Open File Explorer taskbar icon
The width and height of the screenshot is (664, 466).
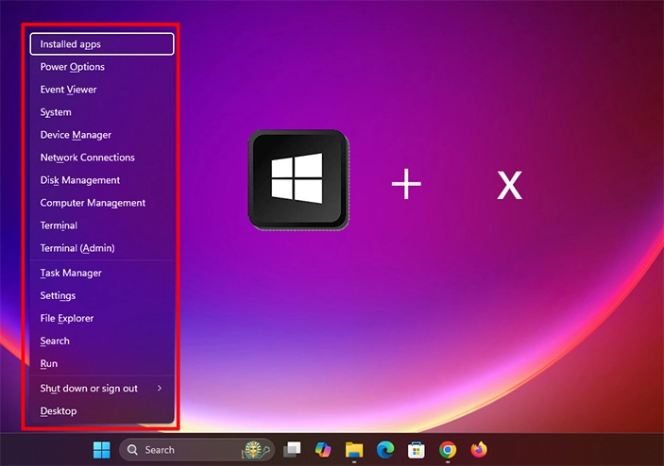click(x=354, y=450)
